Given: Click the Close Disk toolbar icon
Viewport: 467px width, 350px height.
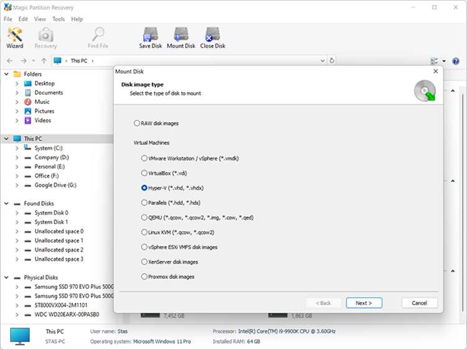Looking at the screenshot, I should (213, 38).
